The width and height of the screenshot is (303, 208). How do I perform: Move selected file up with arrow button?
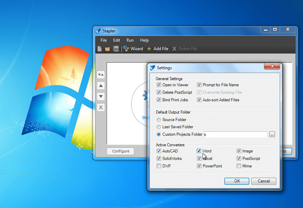[x=101, y=86]
